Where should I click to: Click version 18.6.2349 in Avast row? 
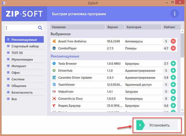[113, 41]
